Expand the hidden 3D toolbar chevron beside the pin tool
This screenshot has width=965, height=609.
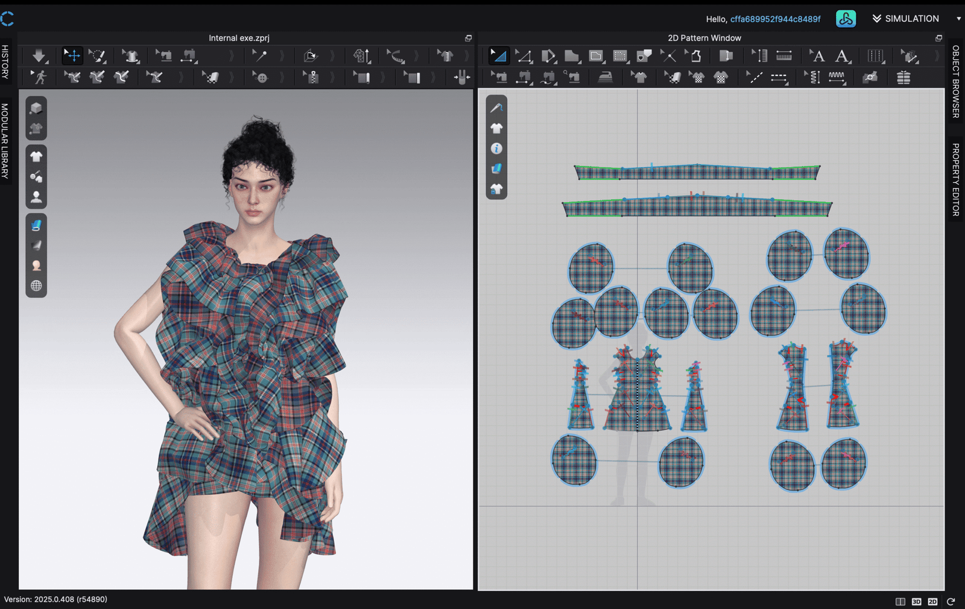[282, 56]
